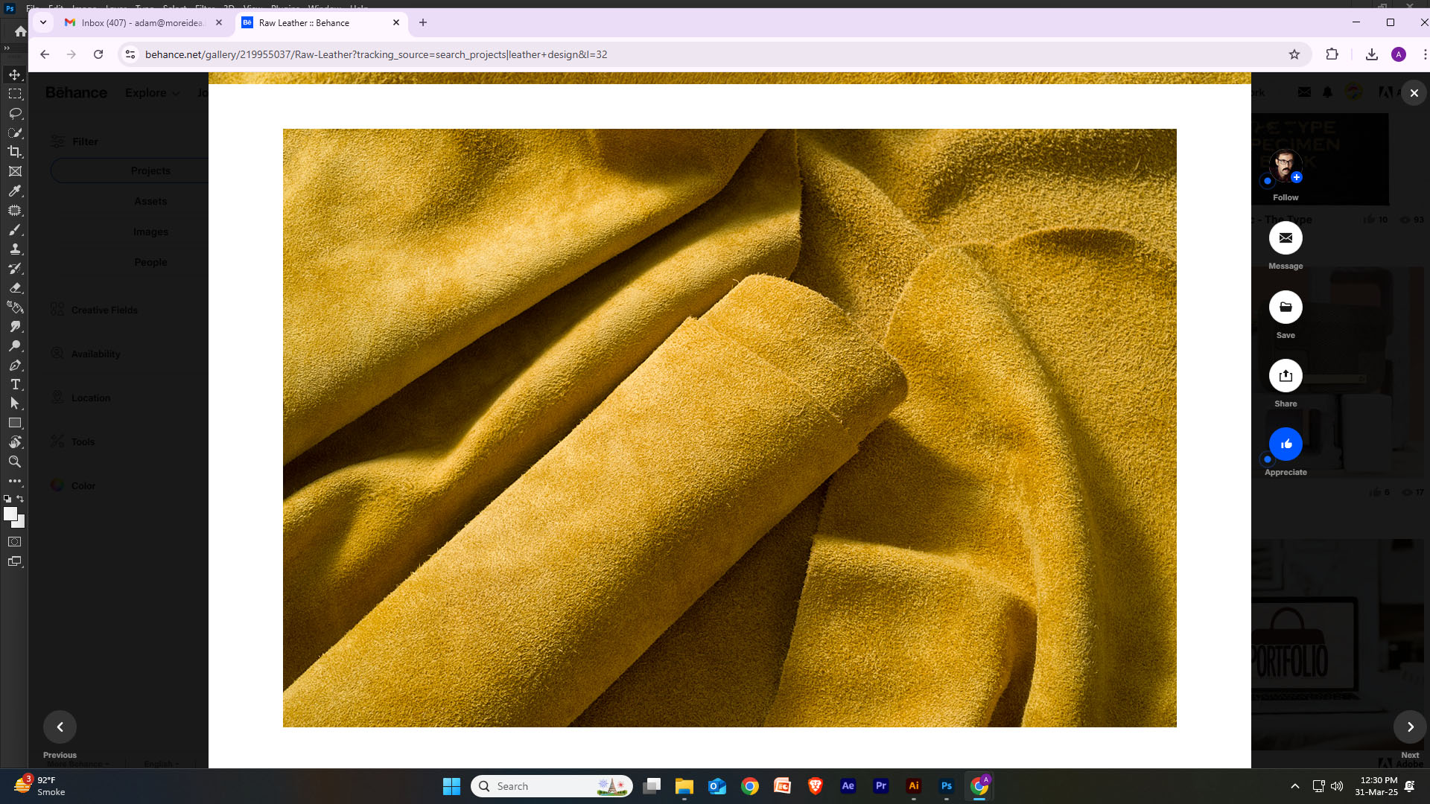This screenshot has height=804, width=1430.
Task: Open a new browser tab
Action: [423, 22]
